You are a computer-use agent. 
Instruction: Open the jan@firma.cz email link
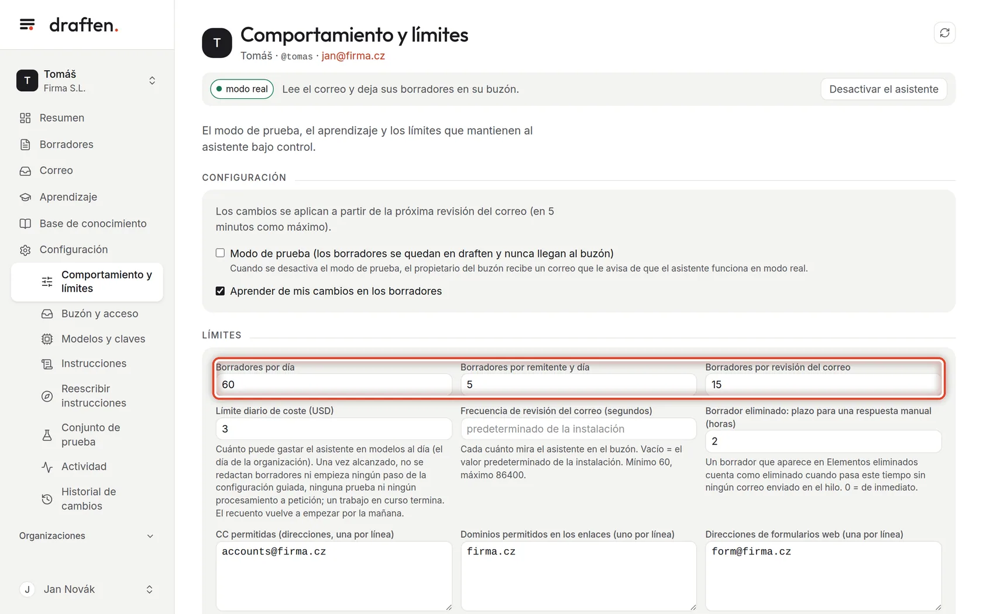pyautogui.click(x=353, y=56)
